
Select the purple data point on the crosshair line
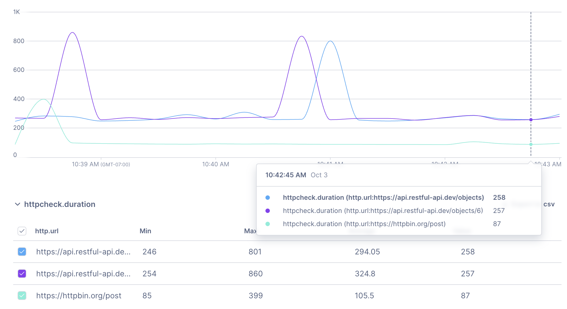tap(531, 119)
